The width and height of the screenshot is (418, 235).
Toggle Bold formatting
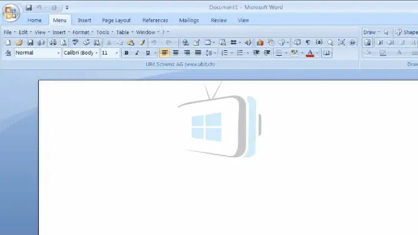(126, 53)
